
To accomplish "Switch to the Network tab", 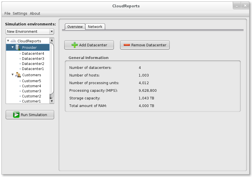I will pyautogui.click(x=95, y=26).
